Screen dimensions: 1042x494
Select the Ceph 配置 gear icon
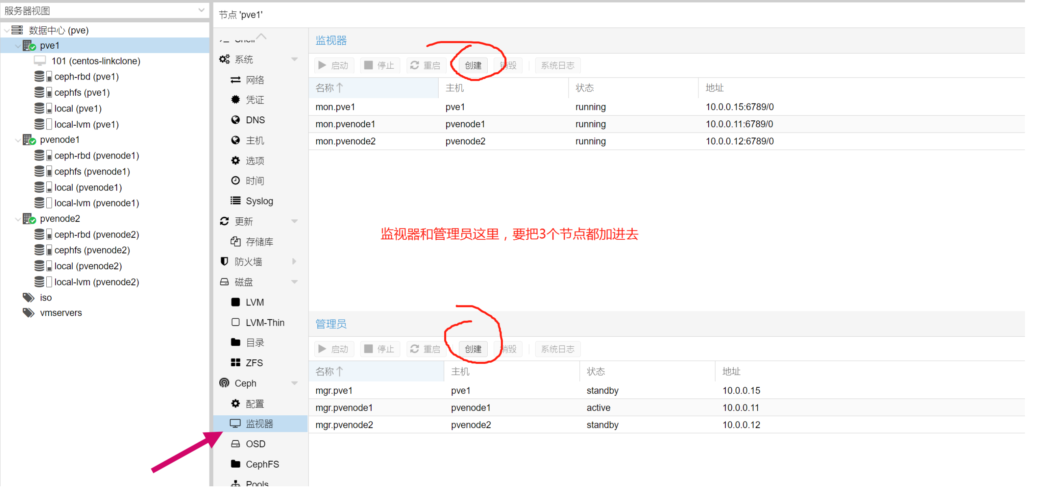click(235, 403)
